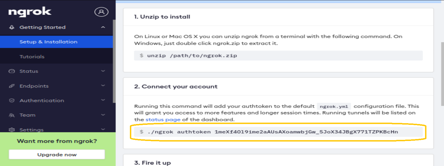Click the Endpoints plug icon
This screenshot has height=166, width=444.
pyautogui.click(x=12, y=86)
